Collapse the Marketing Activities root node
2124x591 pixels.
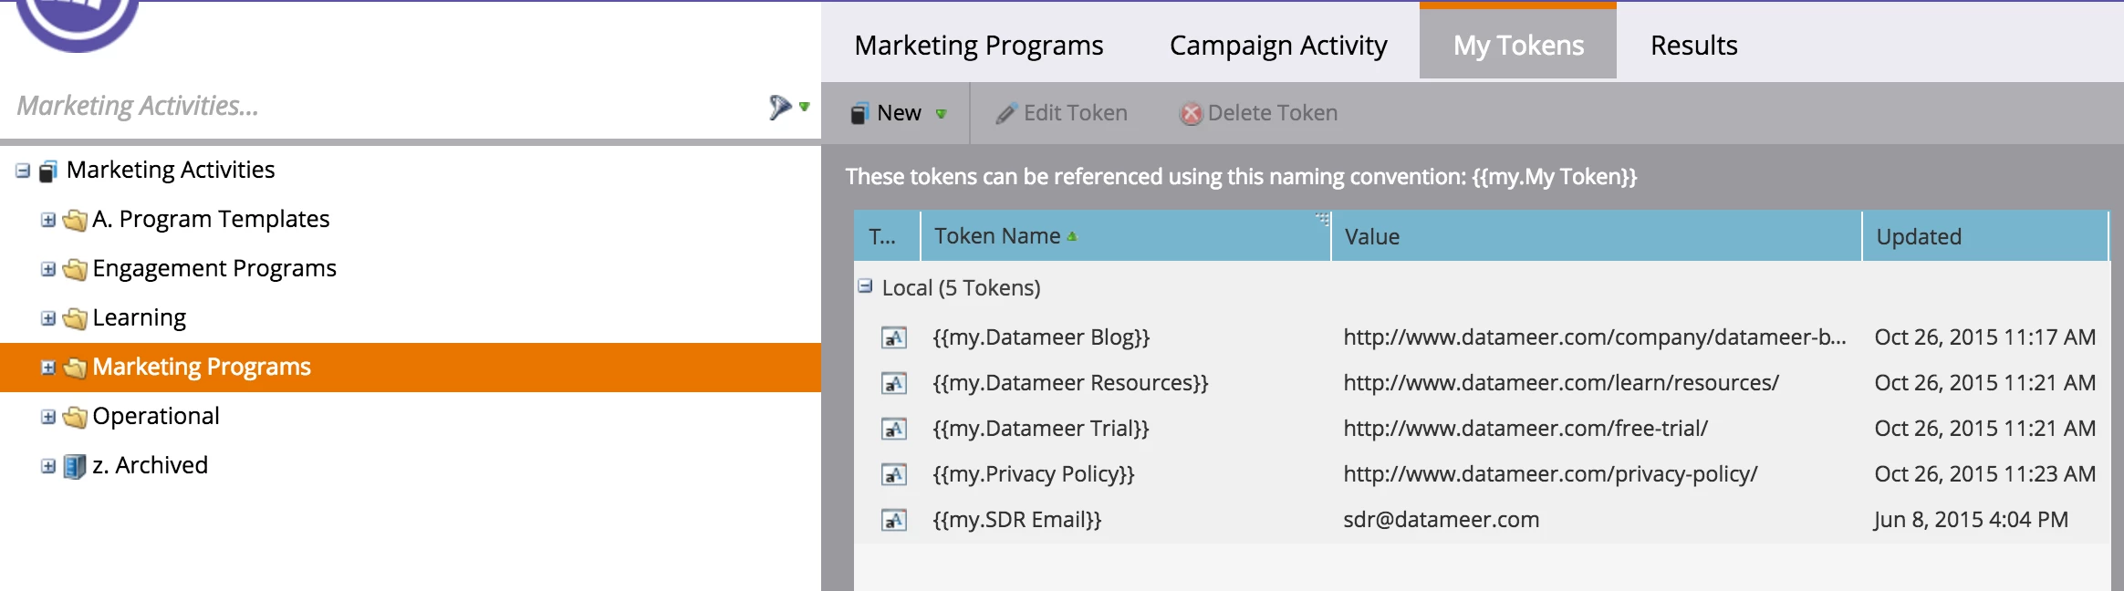[23, 171]
